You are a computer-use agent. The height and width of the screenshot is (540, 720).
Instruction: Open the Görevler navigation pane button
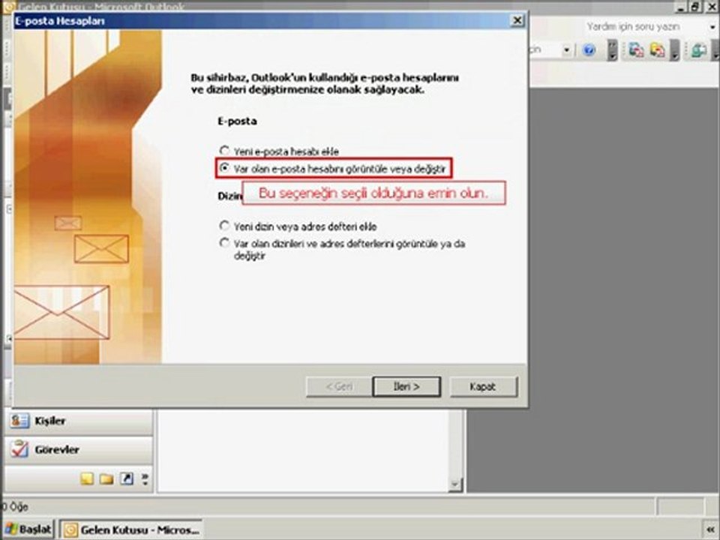pos(79,449)
